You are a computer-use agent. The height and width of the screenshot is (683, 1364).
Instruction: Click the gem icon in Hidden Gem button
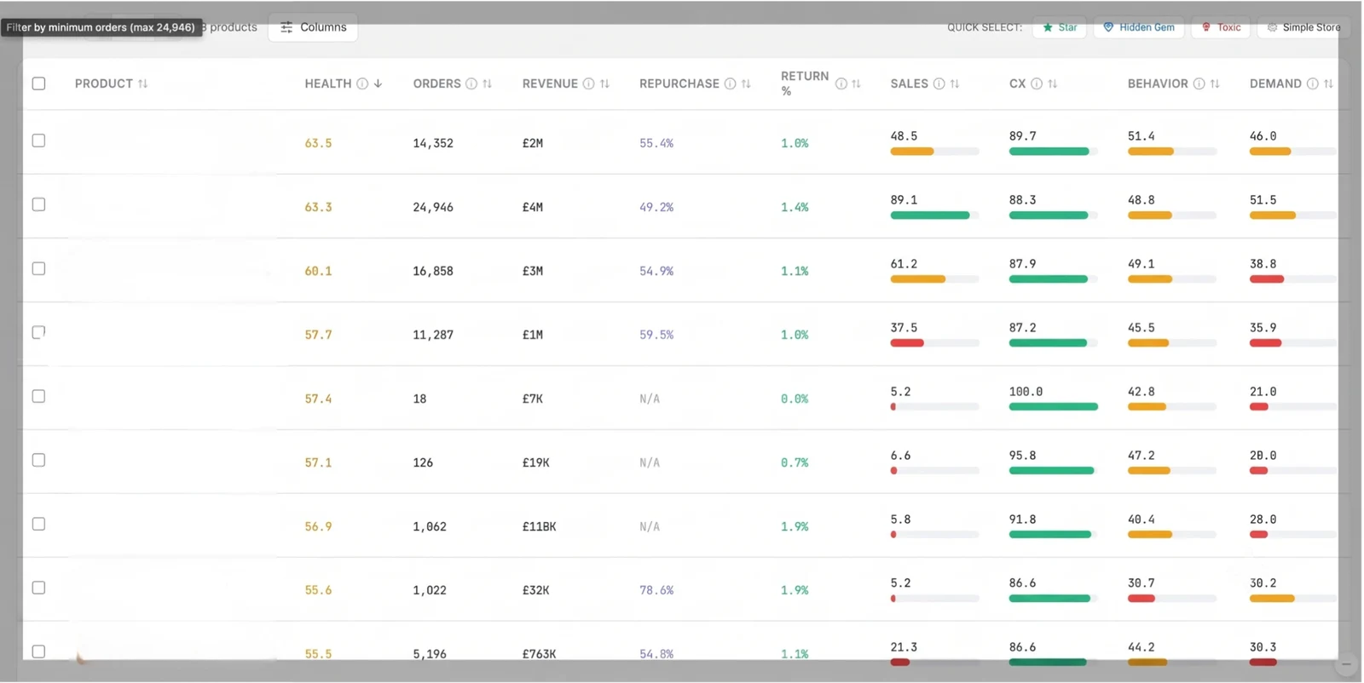click(x=1108, y=27)
